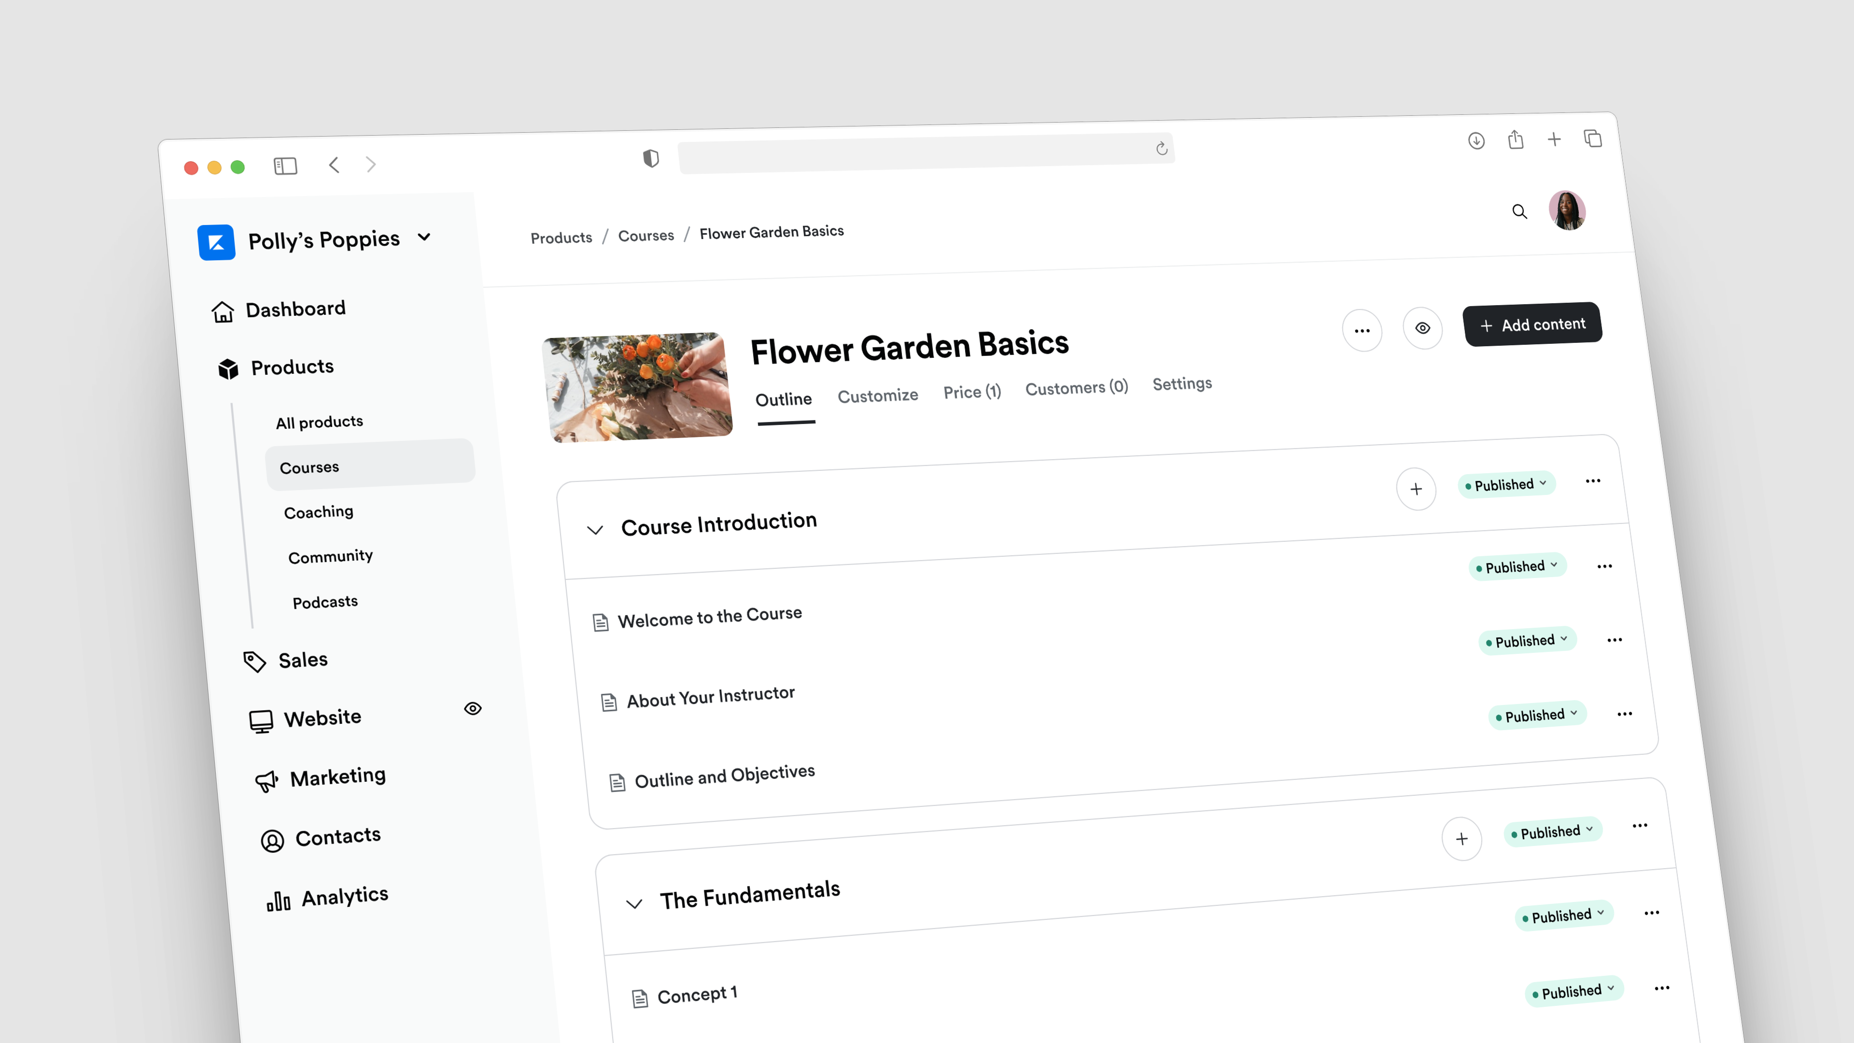
Task: Open the Price (1) tab
Action: (x=972, y=392)
